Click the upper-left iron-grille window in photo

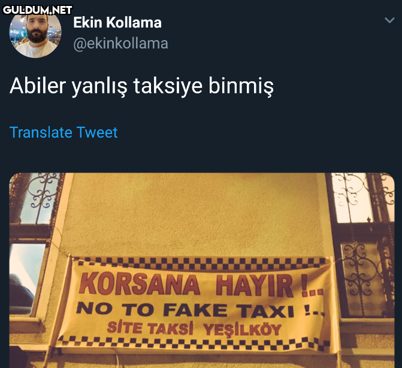(x=38, y=199)
